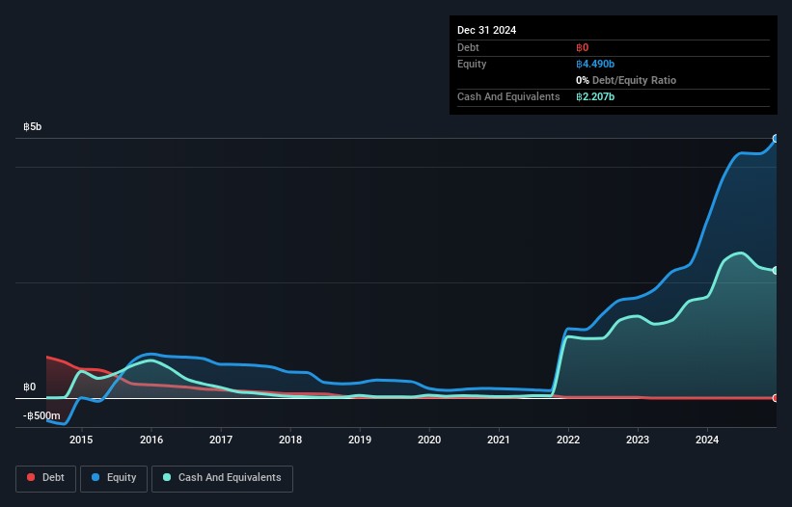The height and width of the screenshot is (507, 792).
Task: Click the ฿4.490b Equity value in tooltip
Action: [595, 64]
